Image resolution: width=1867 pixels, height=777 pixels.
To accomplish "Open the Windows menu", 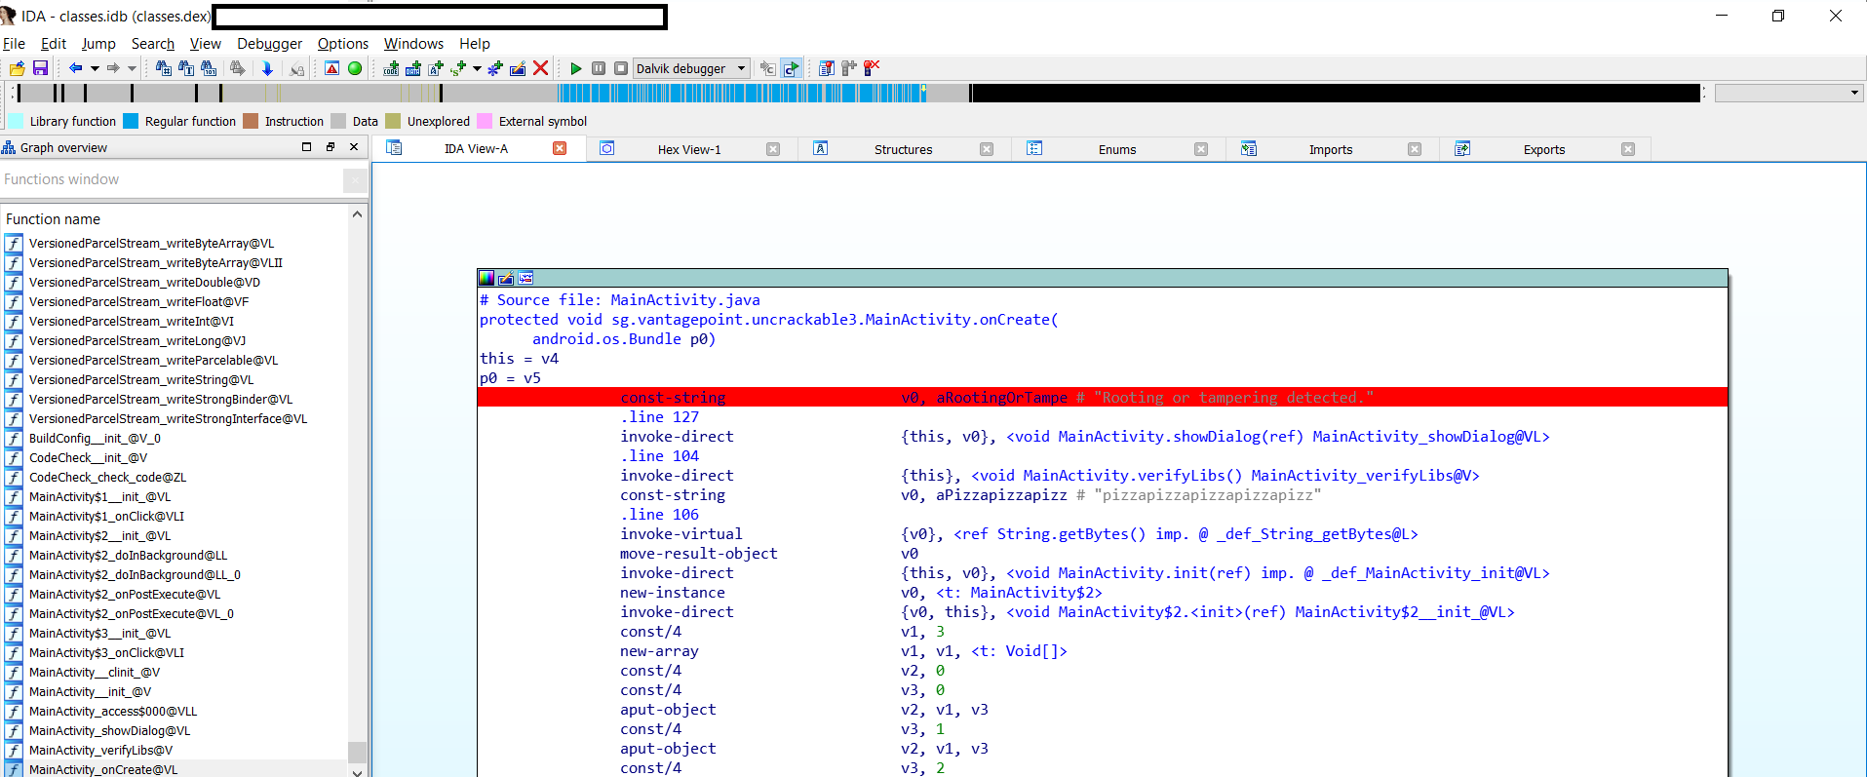I will (413, 44).
